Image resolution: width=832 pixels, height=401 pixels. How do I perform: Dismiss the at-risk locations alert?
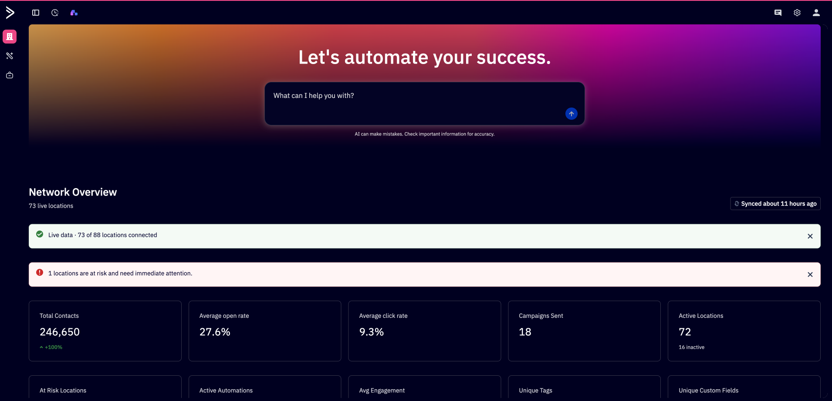point(810,275)
